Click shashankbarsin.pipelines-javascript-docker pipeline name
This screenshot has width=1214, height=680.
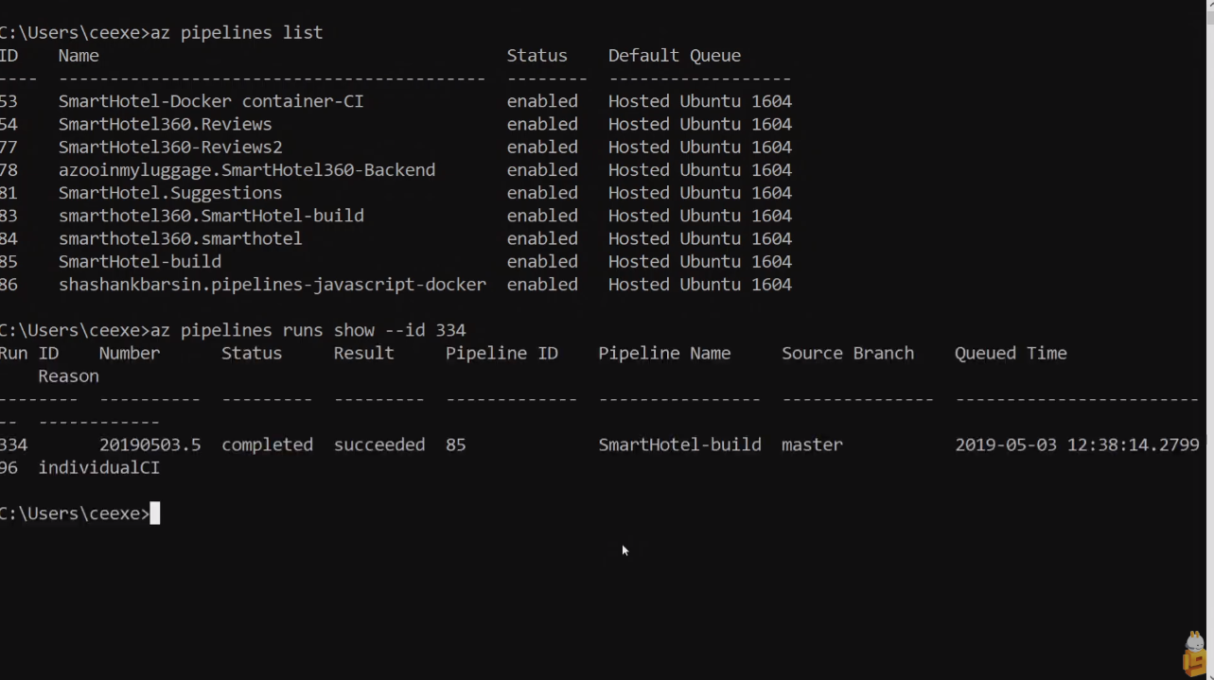(x=273, y=285)
